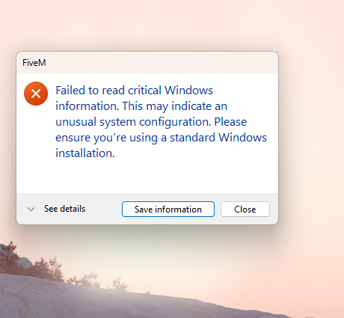The height and width of the screenshot is (318, 344).
Task: Click gray footer area between details and buttons
Action: tap(103, 210)
